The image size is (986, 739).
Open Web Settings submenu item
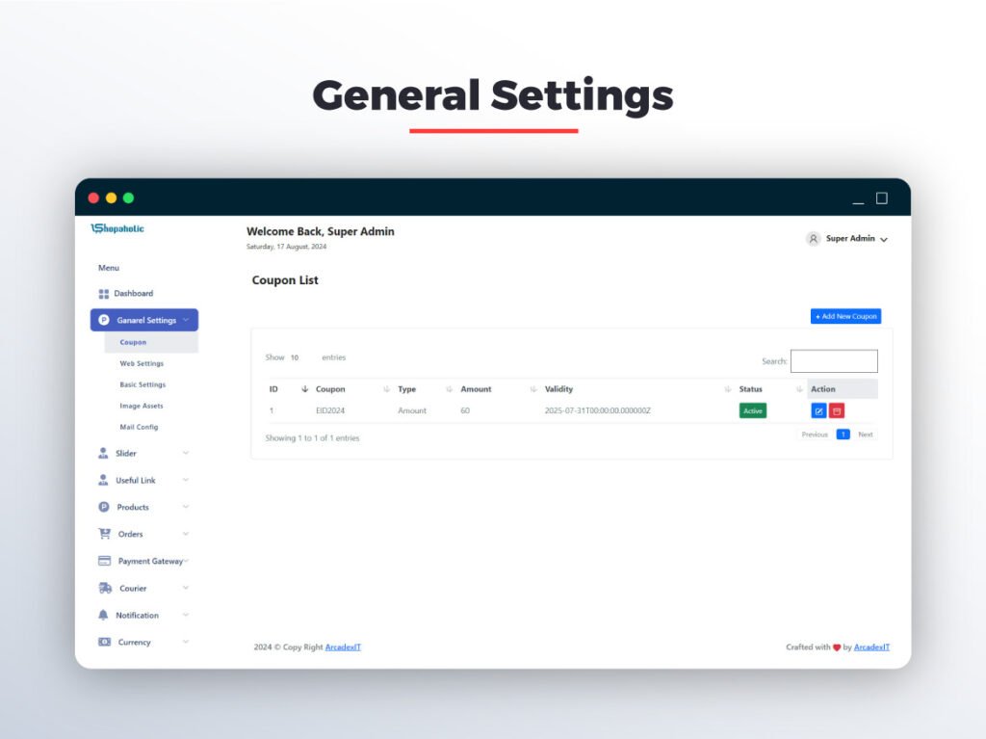click(x=142, y=363)
